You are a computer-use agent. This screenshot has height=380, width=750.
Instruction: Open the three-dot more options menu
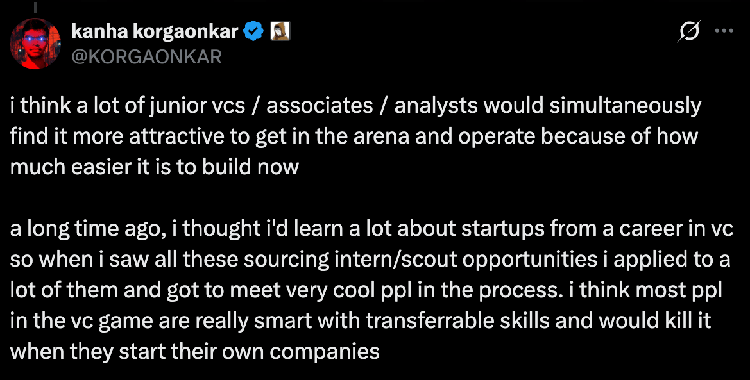(724, 31)
